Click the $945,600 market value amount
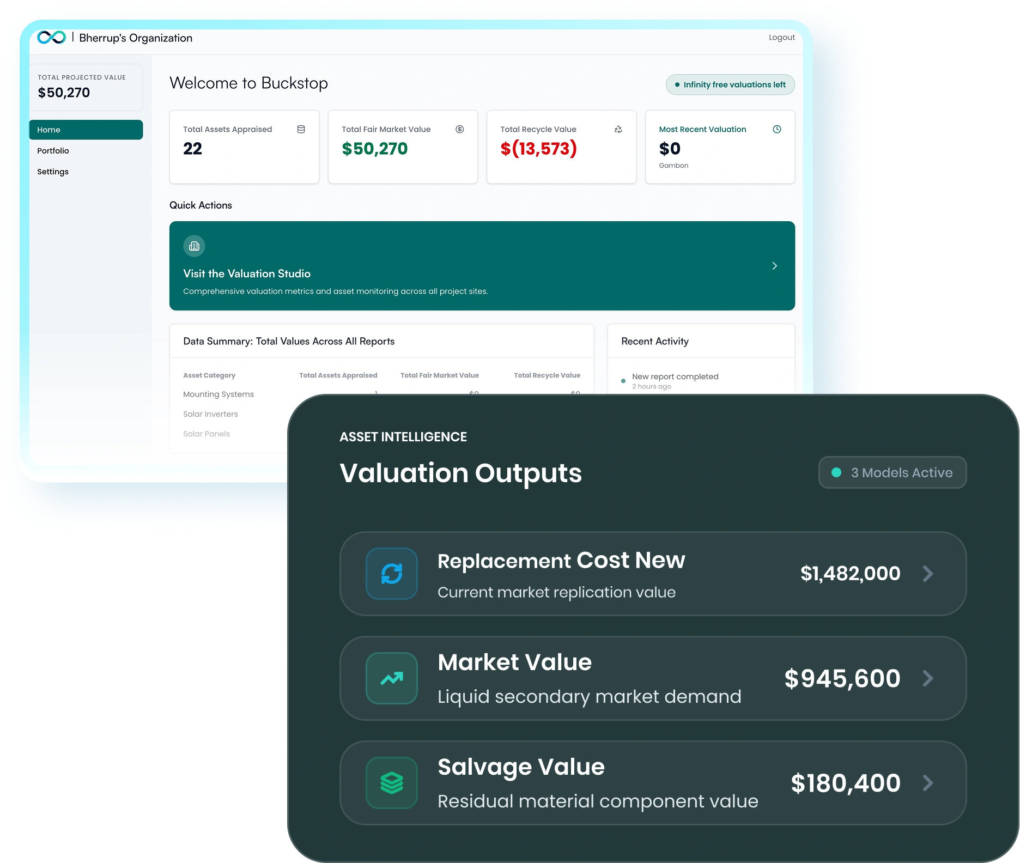This screenshot has width=1020, height=863. click(x=842, y=678)
